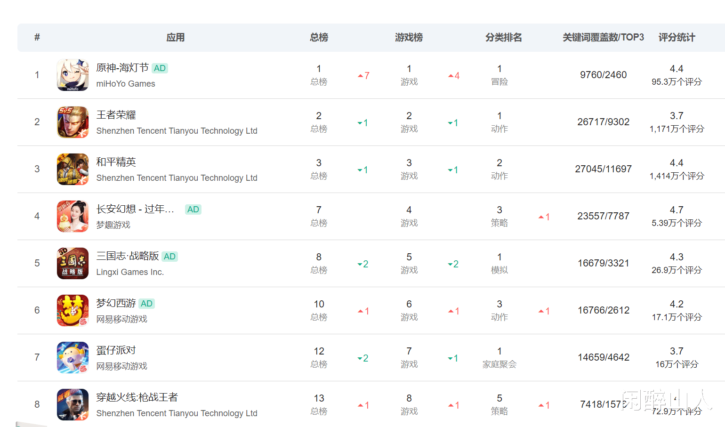This screenshot has width=725, height=427.
Task: Click the 1,171万个评分 rating count
Action: 677,129
